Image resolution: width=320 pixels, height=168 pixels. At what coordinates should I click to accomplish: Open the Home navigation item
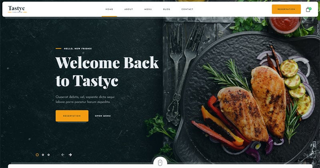pos(109,9)
